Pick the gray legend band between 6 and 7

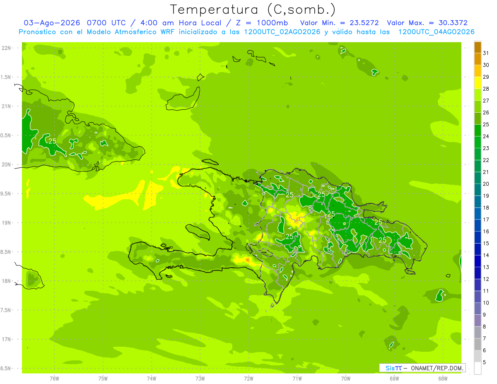(478, 344)
